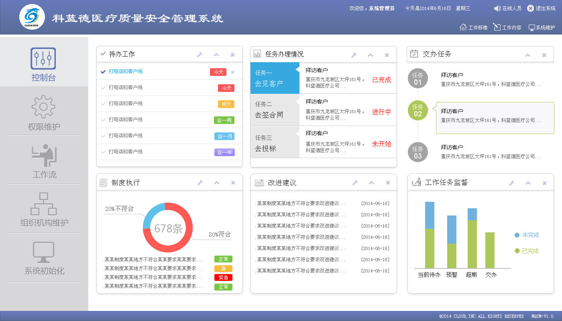Close the 交办任务 panel
This screenshot has height=321, width=562.
[544, 55]
